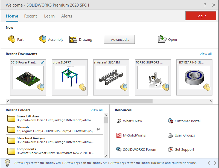The image size is (219, 168).
Task: Click View all for Recent Documents
Action: pos(205,54)
